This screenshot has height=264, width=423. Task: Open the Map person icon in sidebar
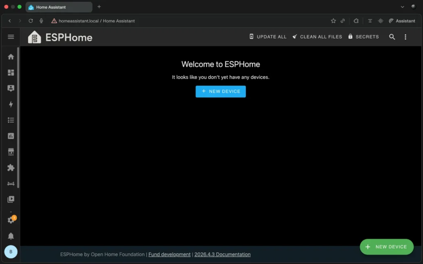(11, 88)
